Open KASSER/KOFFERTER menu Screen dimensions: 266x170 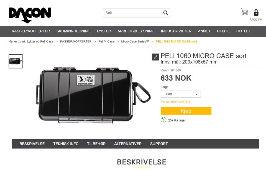click(31, 31)
